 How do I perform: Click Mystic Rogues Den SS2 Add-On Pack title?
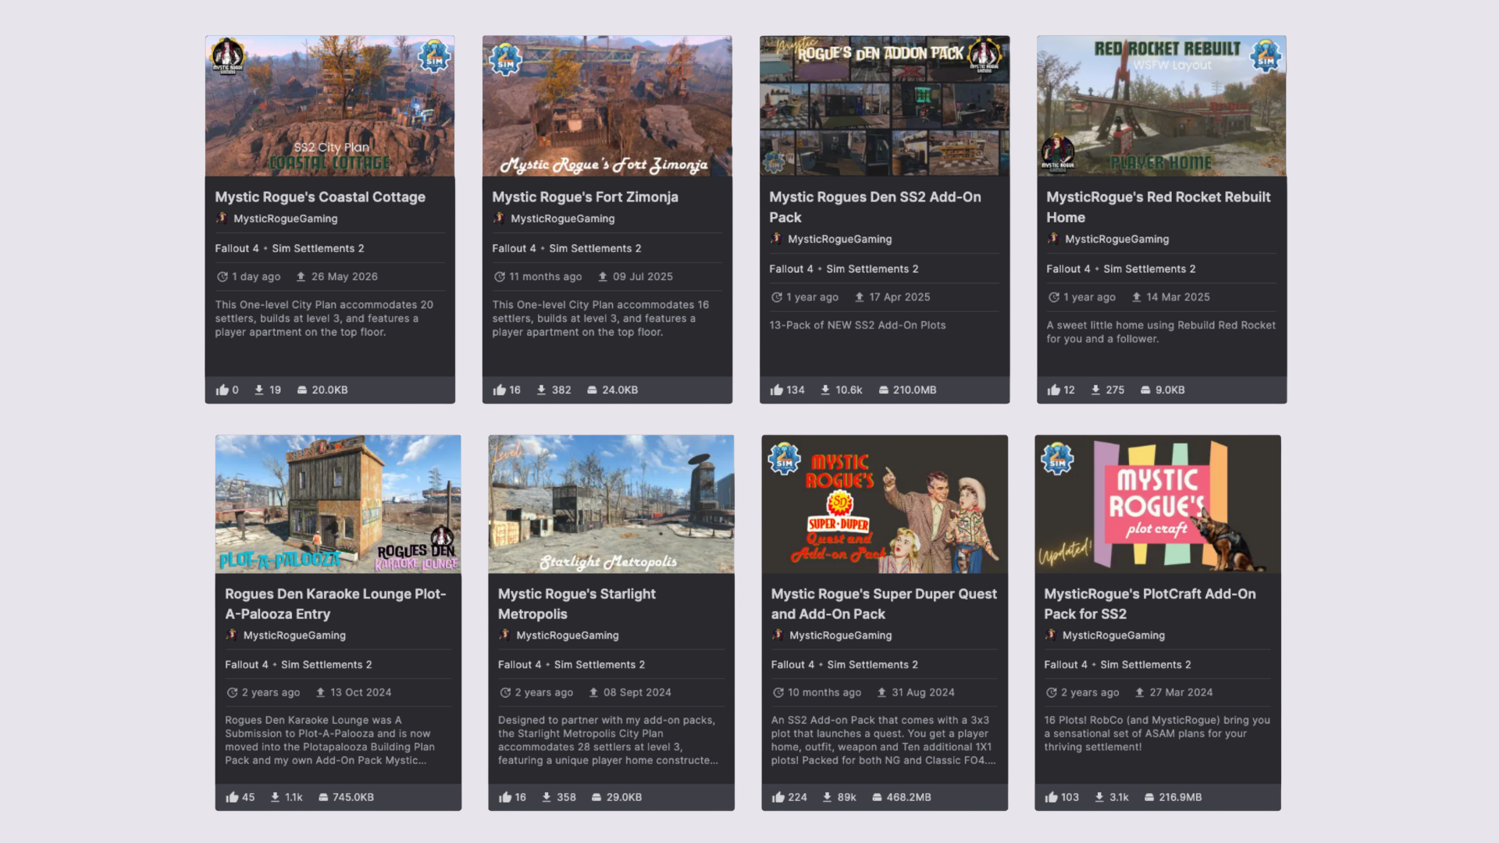click(875, 207)
